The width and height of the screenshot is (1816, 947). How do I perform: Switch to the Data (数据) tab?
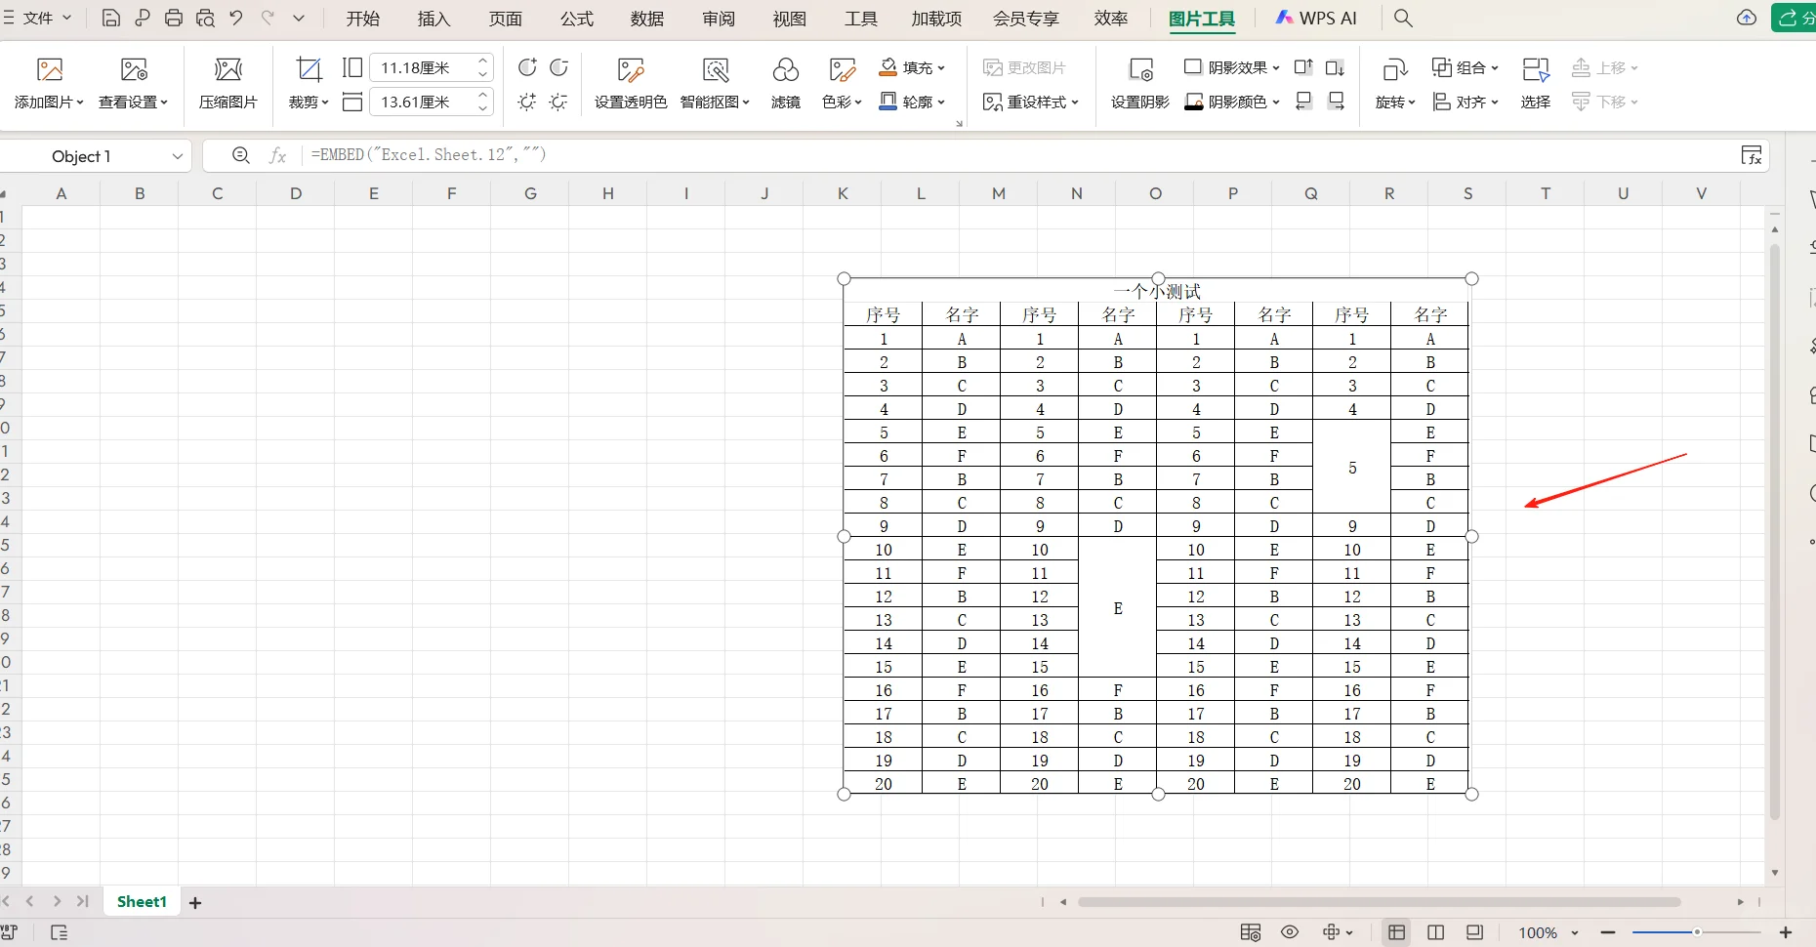point(647,19)
